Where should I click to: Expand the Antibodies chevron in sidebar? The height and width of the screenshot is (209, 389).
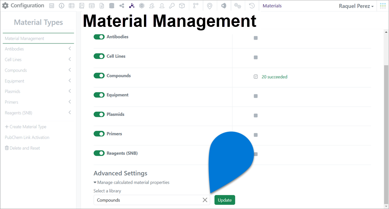click(70, 49)
